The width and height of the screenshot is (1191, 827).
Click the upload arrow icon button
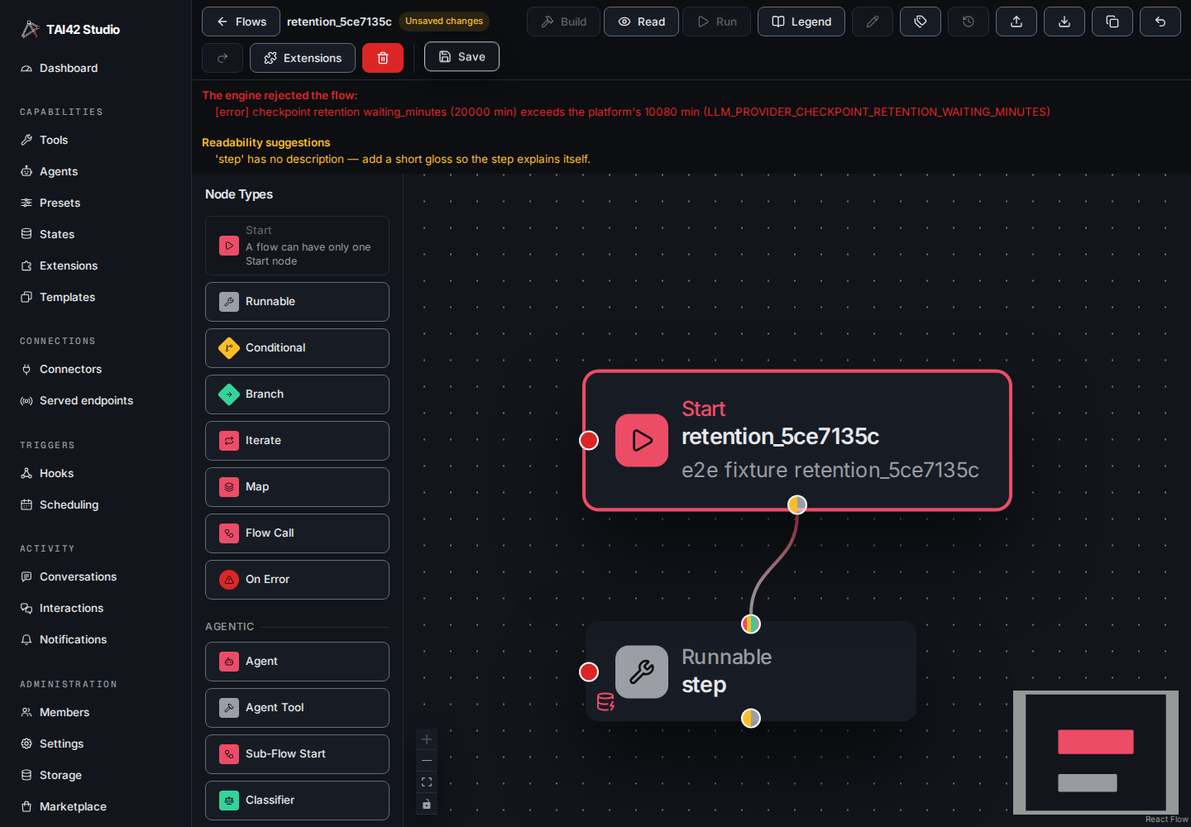(x=1016, y=22)
